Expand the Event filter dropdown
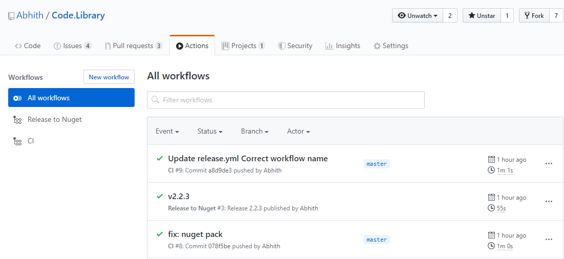564x259 pixels. point(167,132)
